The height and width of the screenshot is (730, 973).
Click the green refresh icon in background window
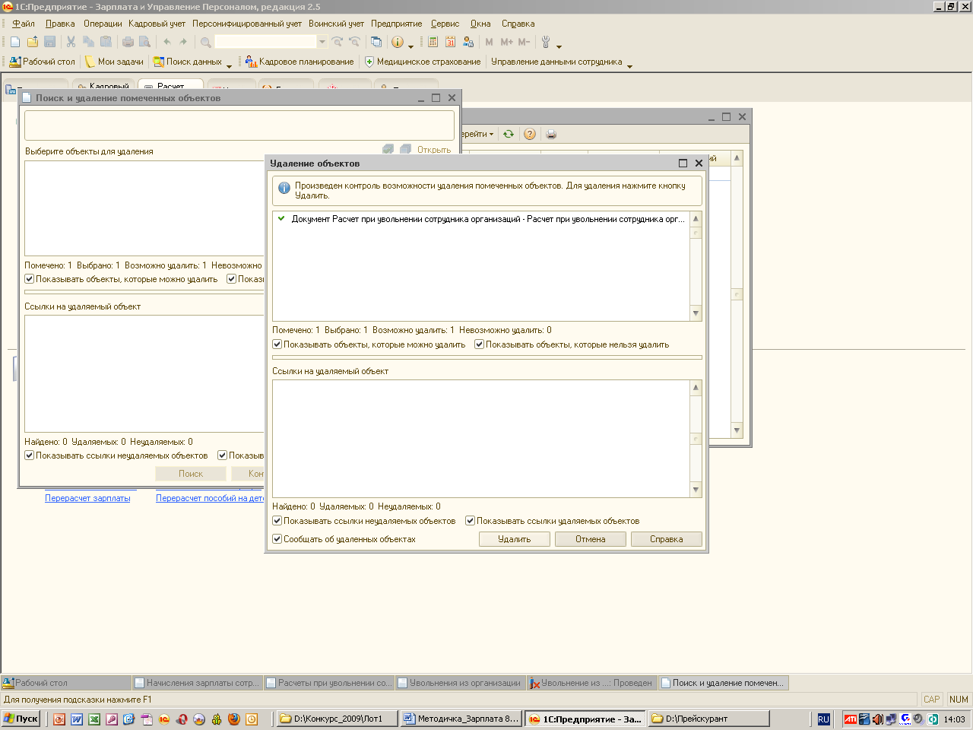click(509, 134)
